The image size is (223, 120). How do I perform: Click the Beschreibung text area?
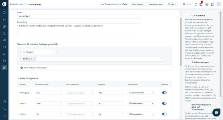[x=79, y=30]
